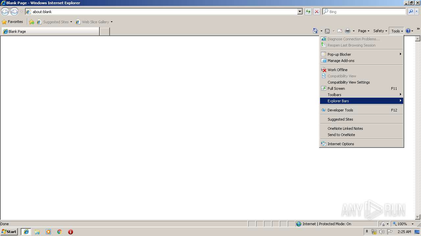
Task: Open Internet Options menu entry
Action: [x=361, y=144]
